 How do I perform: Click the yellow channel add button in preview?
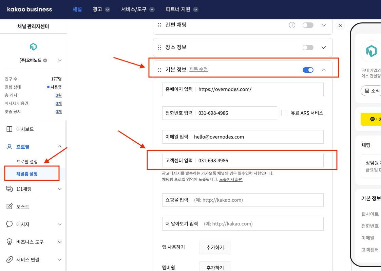(371, 119)
